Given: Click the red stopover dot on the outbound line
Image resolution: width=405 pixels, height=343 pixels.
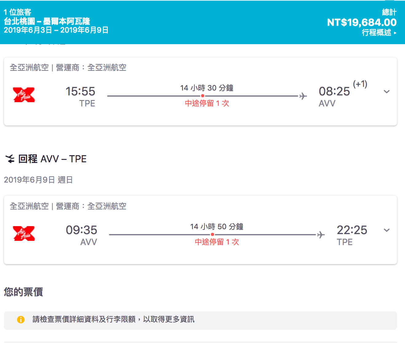Looking at the screenshot, I should [203, 96].
